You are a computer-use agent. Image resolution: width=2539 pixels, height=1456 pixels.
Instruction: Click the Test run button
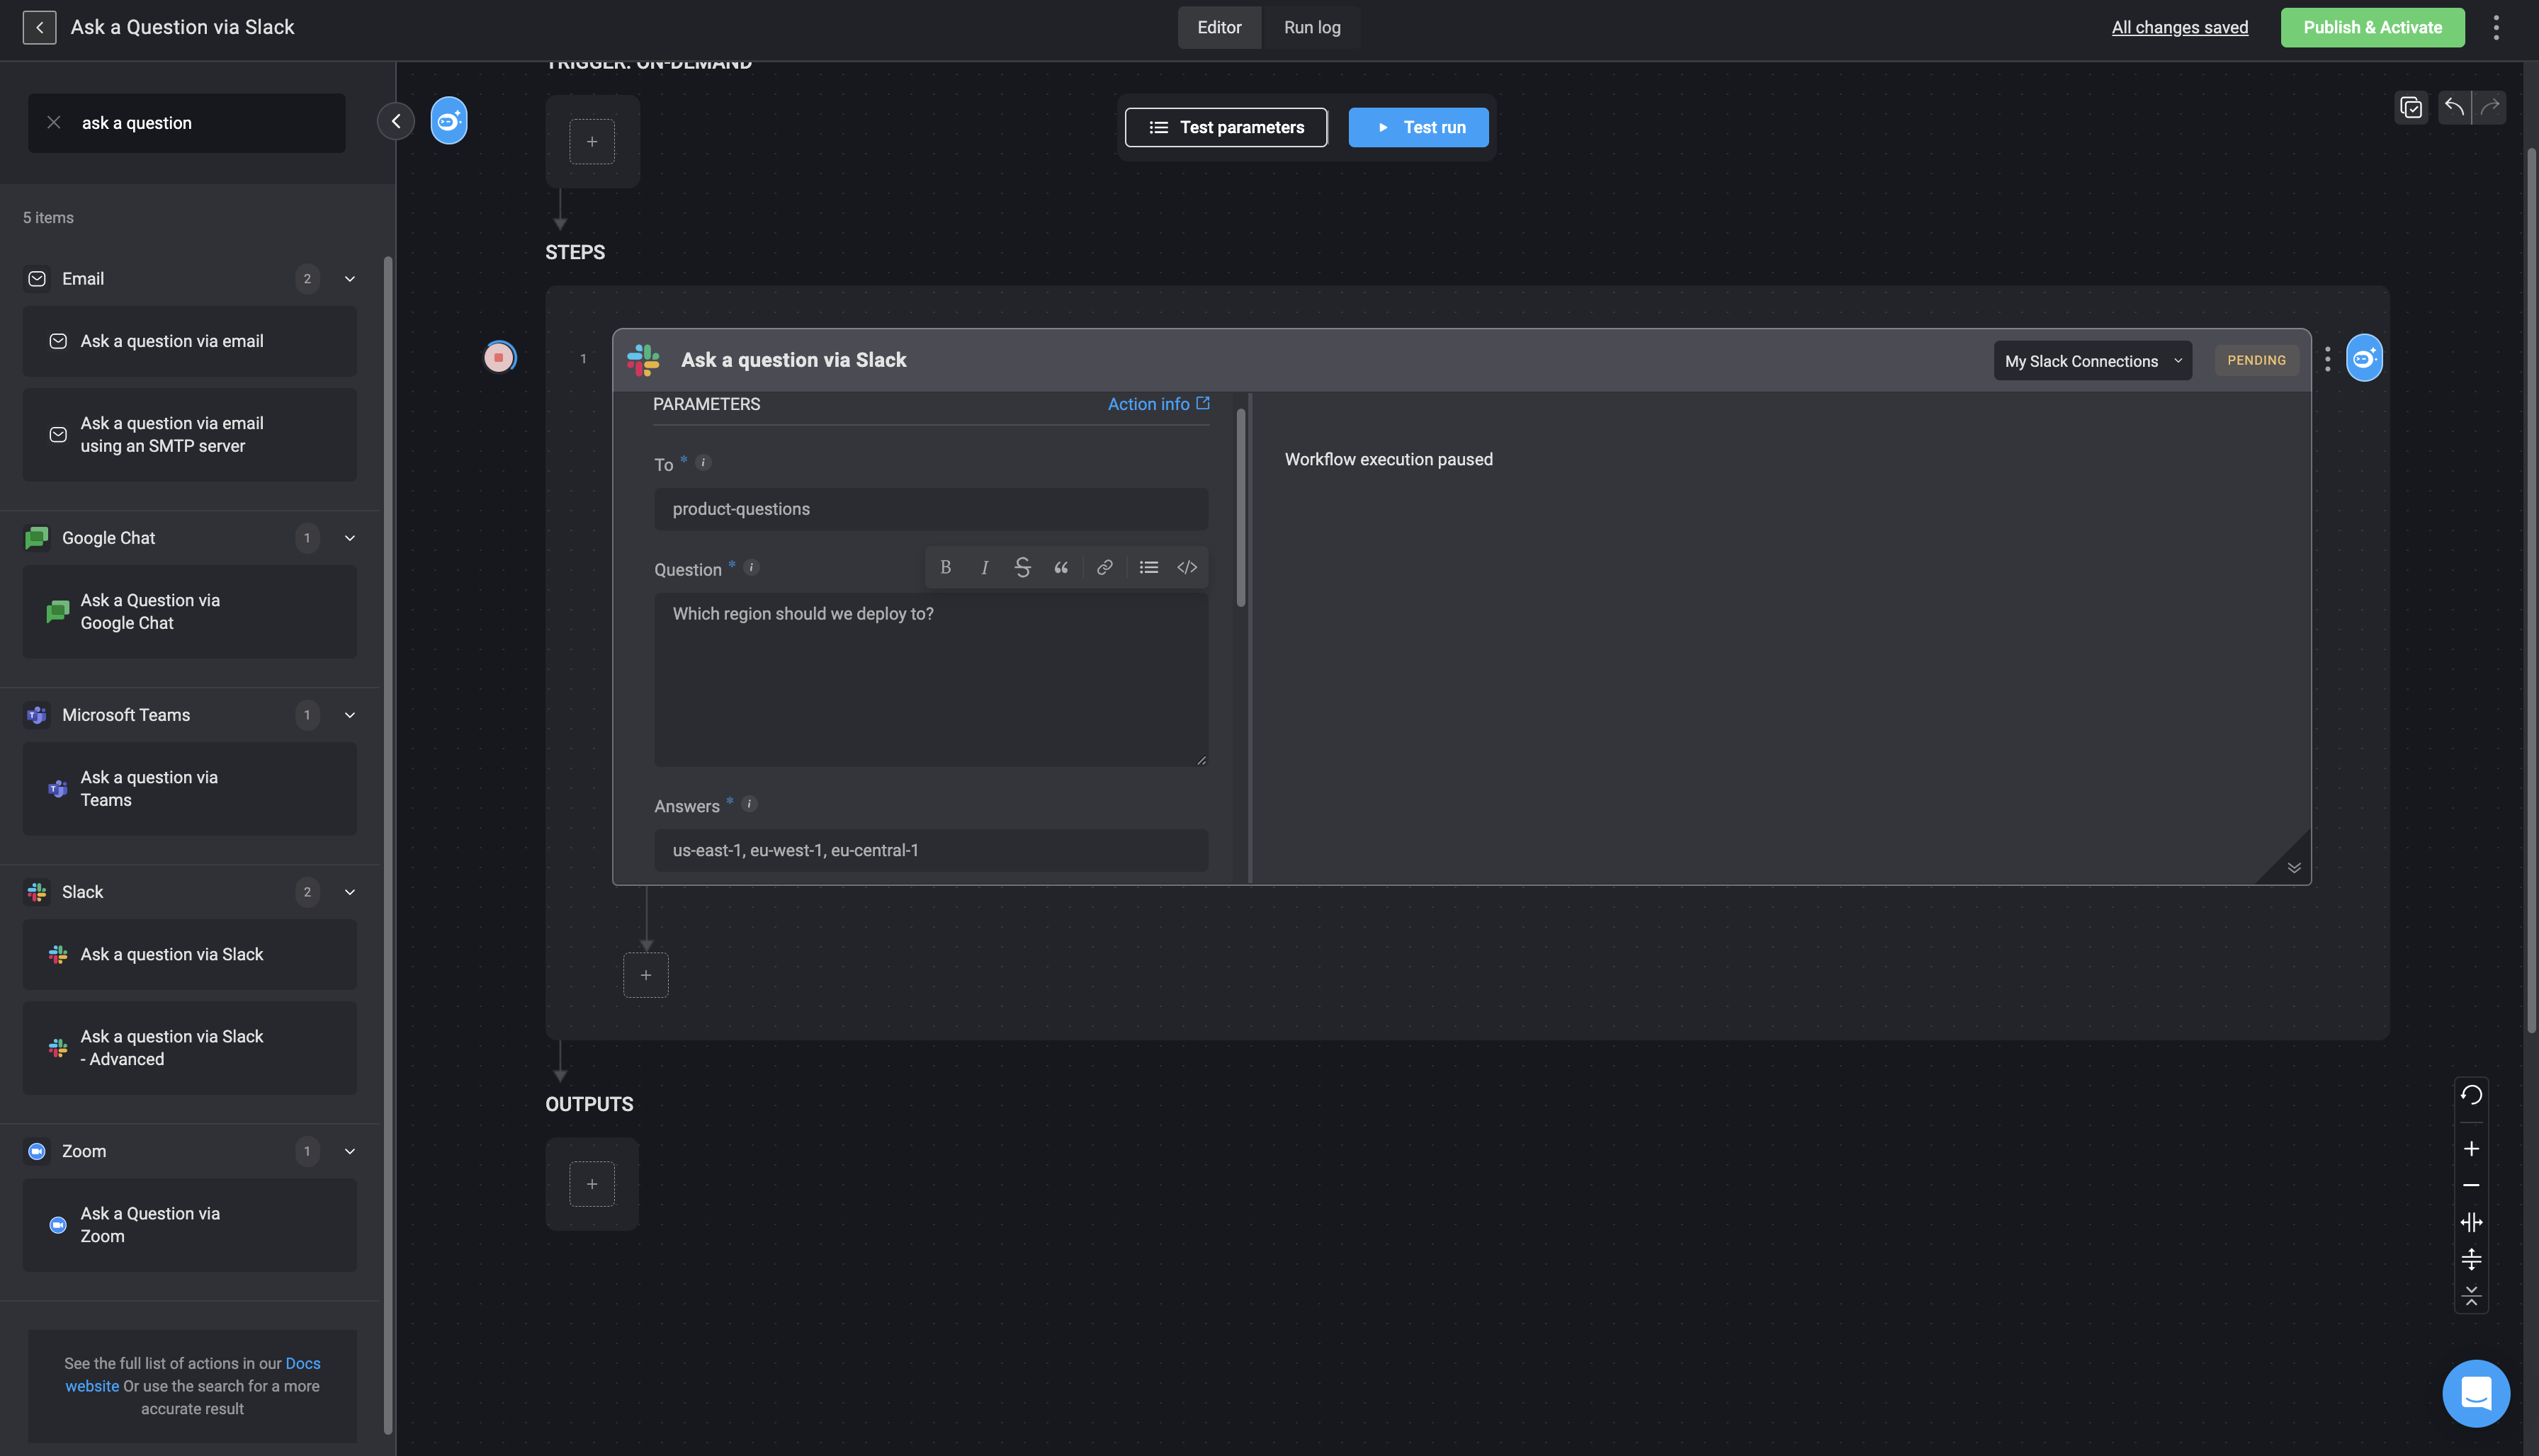coord(1418,127)
